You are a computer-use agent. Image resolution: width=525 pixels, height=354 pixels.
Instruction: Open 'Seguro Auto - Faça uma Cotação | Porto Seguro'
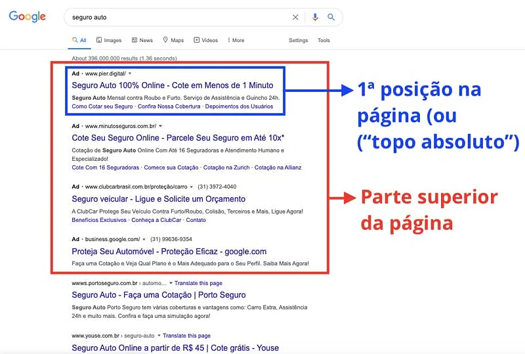coord(159,295)
